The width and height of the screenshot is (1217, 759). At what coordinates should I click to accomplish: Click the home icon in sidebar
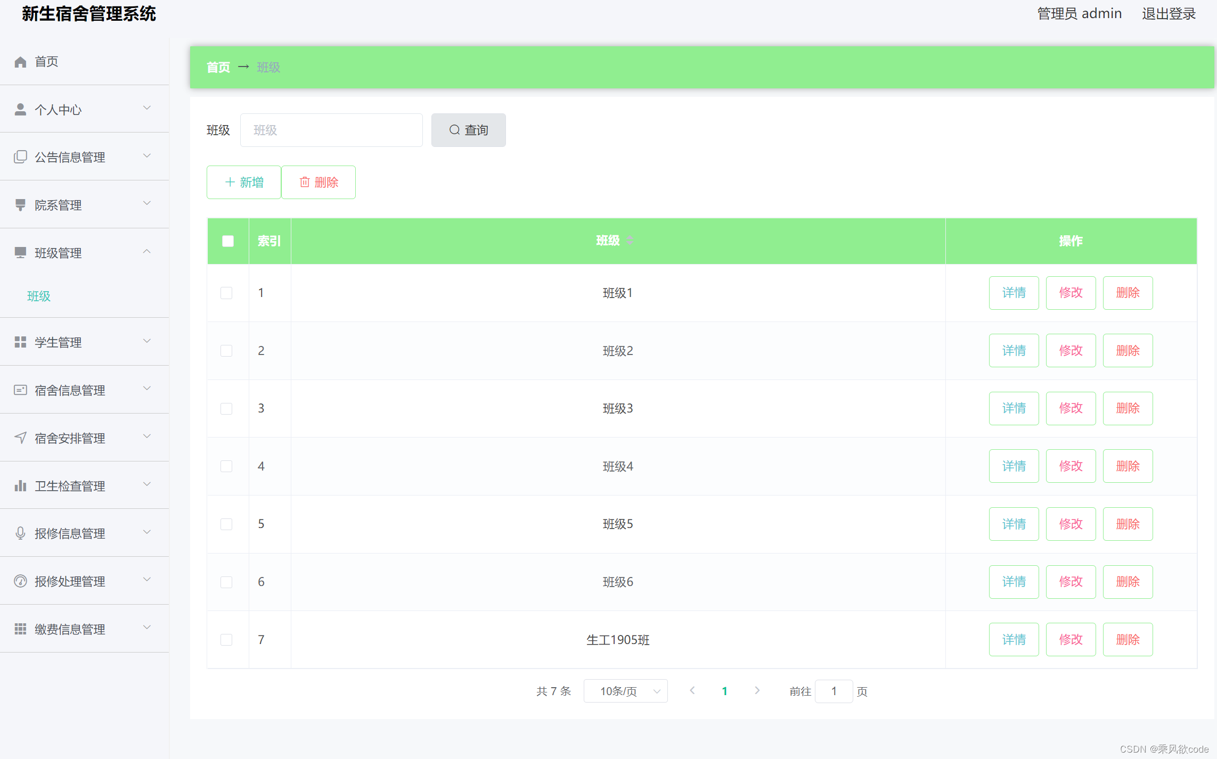click(20, 62)
